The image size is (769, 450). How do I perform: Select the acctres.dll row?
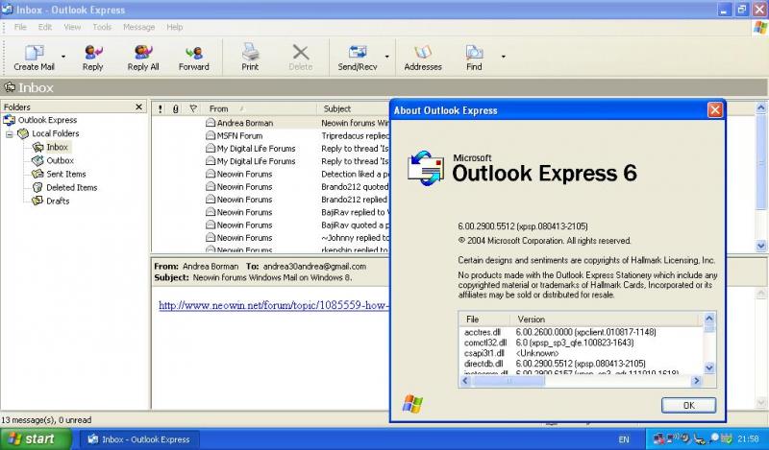581,332
